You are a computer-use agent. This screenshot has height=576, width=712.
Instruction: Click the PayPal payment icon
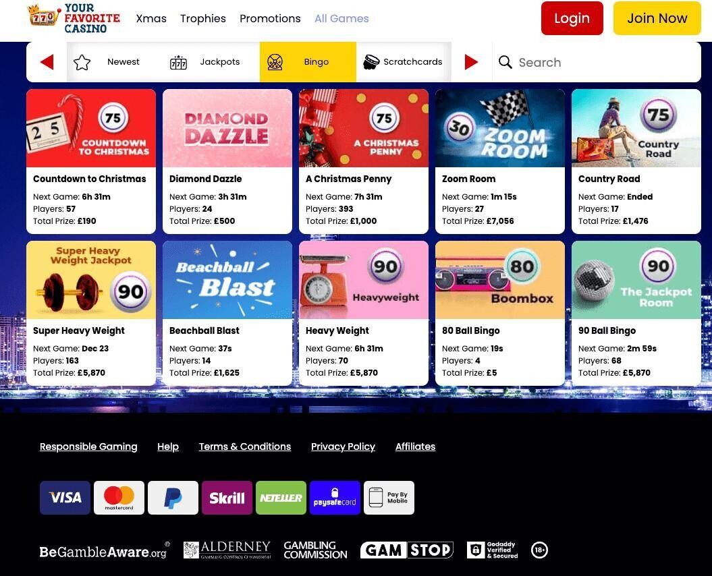[173, 498]
